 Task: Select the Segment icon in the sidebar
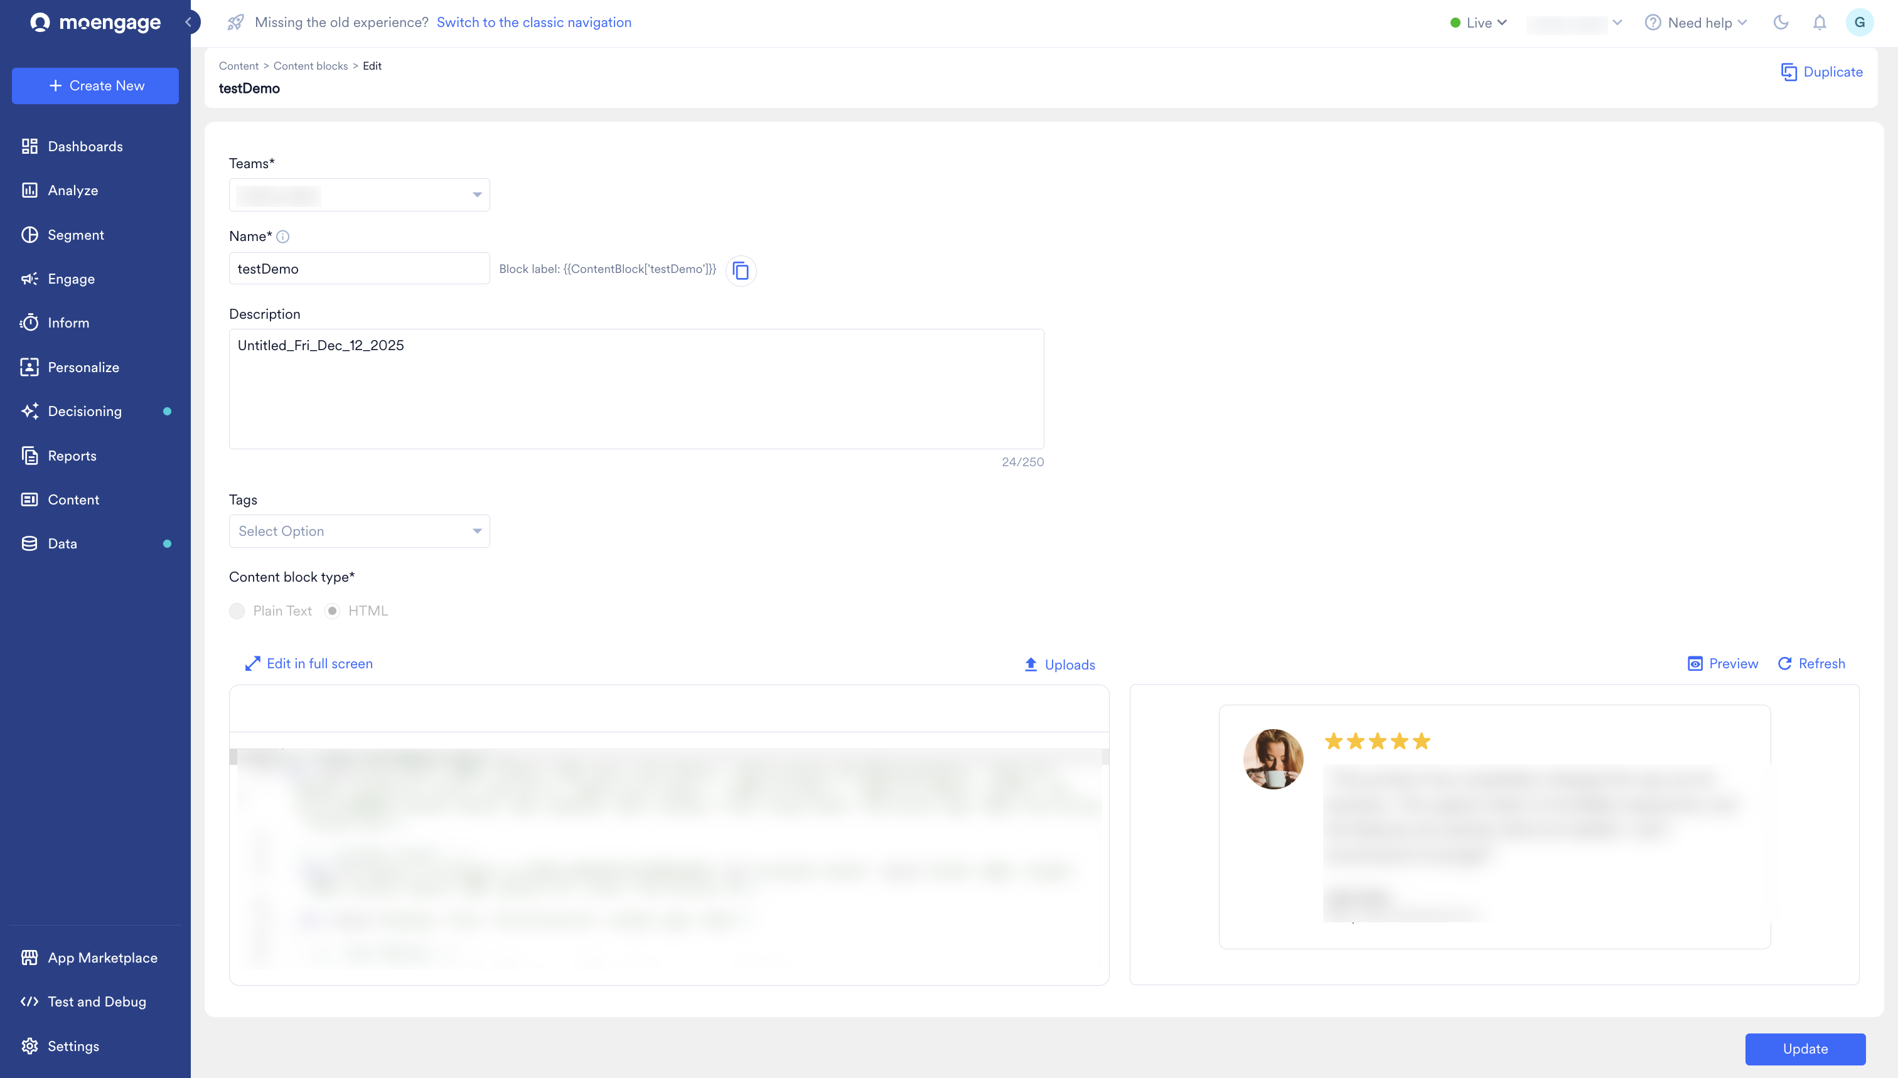click(x=29, y=234)
